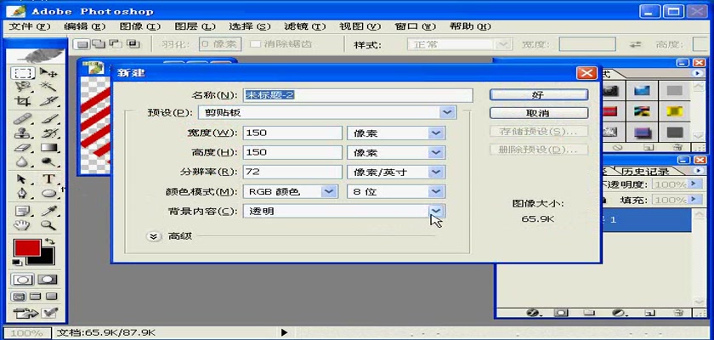The width and height of the screenshot is (714, 340).
Task: Click delete layer trash icon
Action: pos(678,313)
